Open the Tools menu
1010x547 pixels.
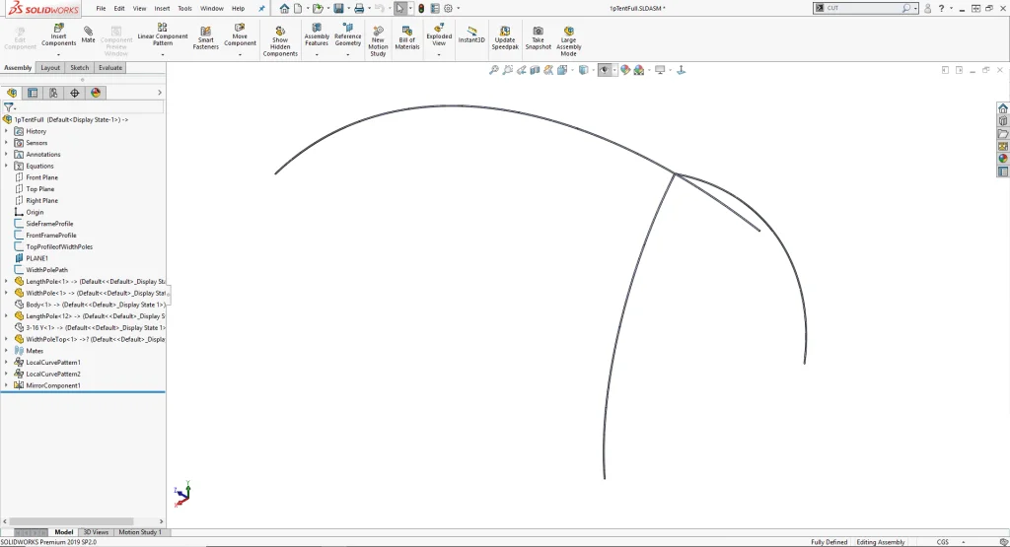tap(184, 9)
